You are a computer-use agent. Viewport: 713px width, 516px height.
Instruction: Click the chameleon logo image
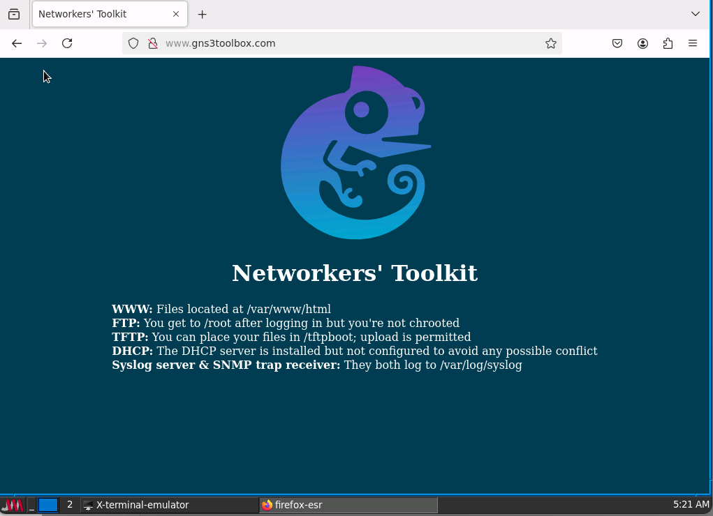pos(355,152)
